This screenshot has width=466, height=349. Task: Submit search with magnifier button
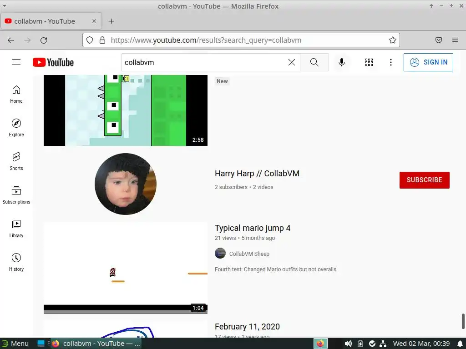314,62
